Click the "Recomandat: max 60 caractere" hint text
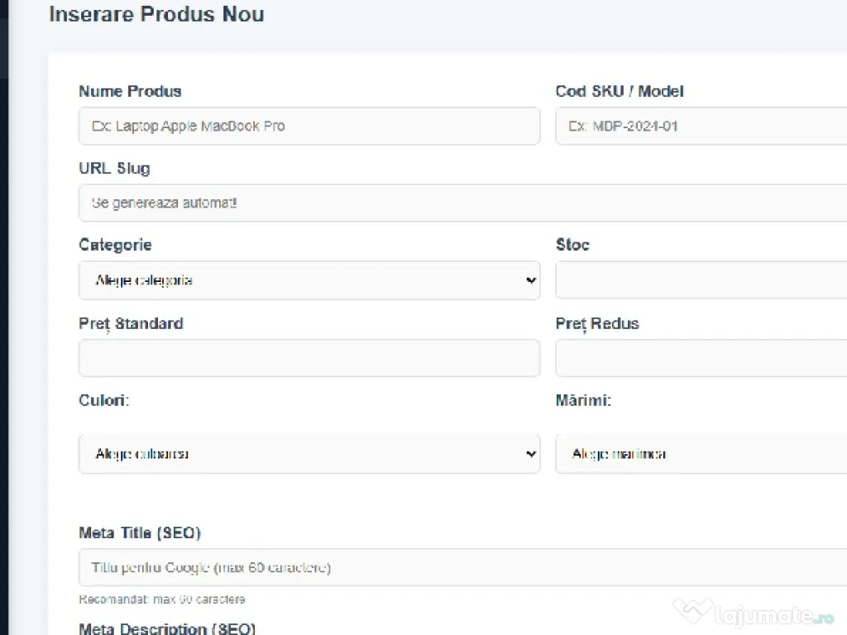This screenshot has height=635, width=847. tap(162, 599)
